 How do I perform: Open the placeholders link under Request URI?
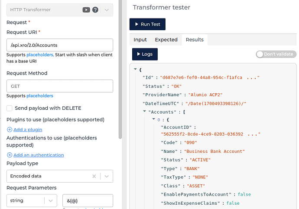[40, 55]
